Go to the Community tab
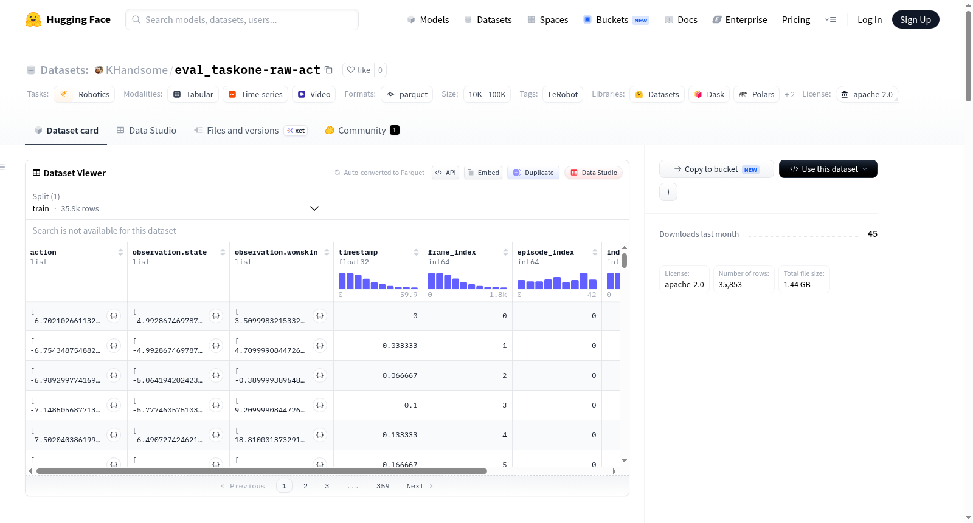 click(362, 130)
